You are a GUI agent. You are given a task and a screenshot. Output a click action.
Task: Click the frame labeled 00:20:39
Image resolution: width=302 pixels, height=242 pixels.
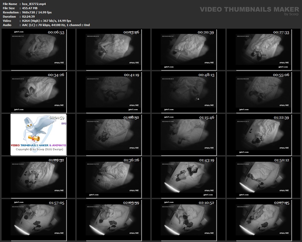pyautogui.click(x=188, y=49)
